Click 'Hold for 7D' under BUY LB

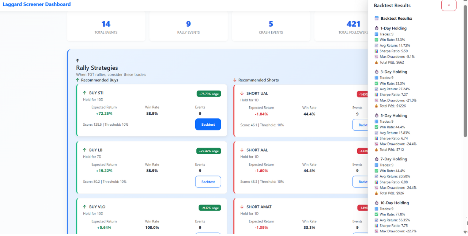pyautogui.click(x=92, y=157)
